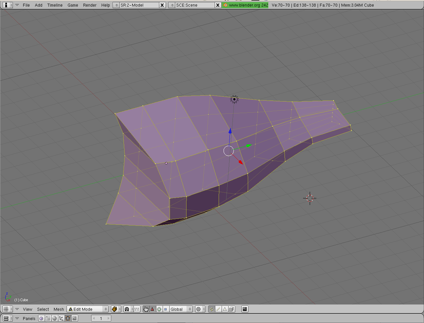424x323 pixels.
Task: Select the rotate manipulator ring icon
Action: [159, 309]
